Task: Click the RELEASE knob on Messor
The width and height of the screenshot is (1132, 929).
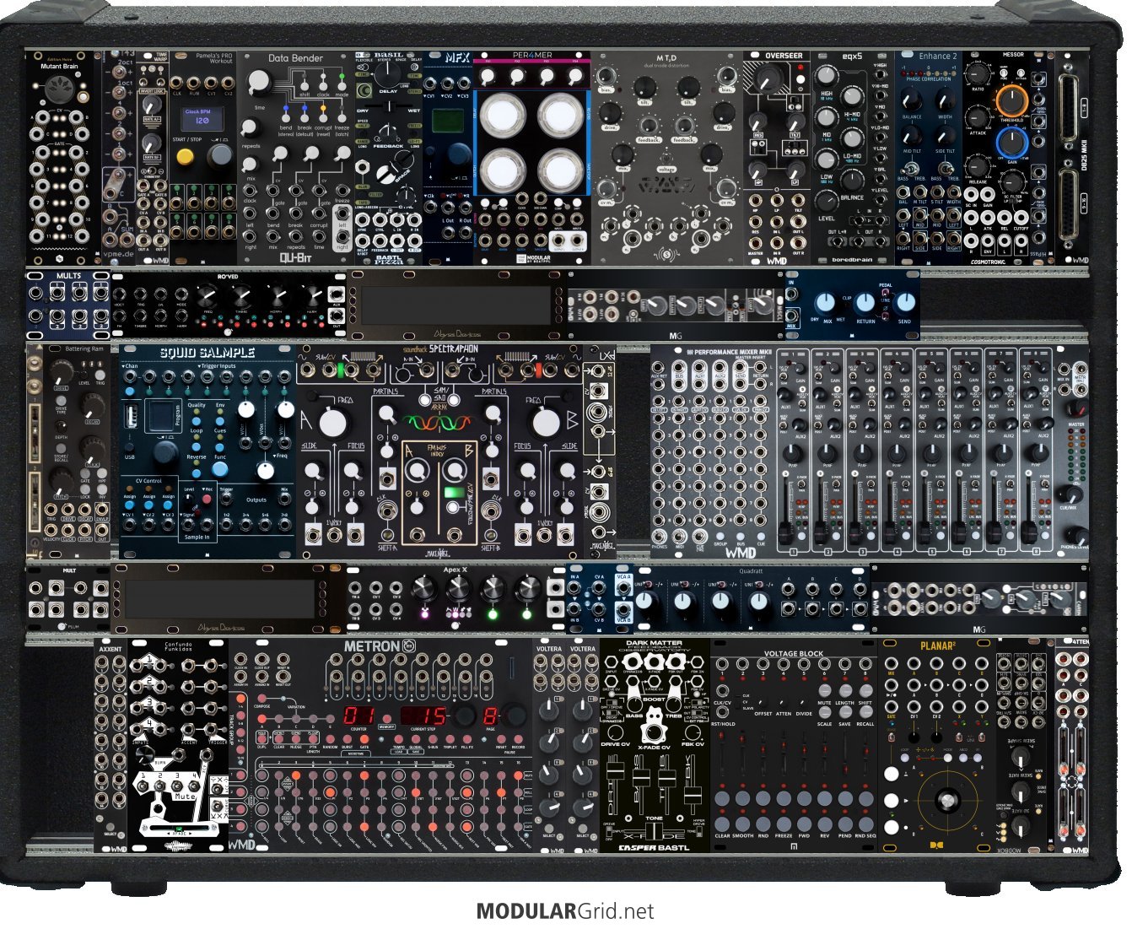Action: pos(978,165)
